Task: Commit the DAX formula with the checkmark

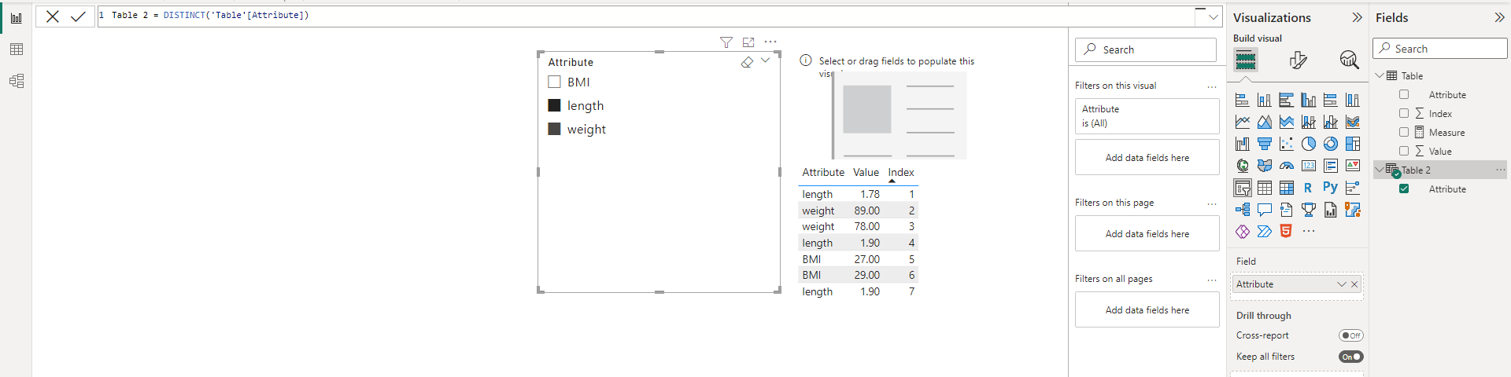Action: (78, 16)
